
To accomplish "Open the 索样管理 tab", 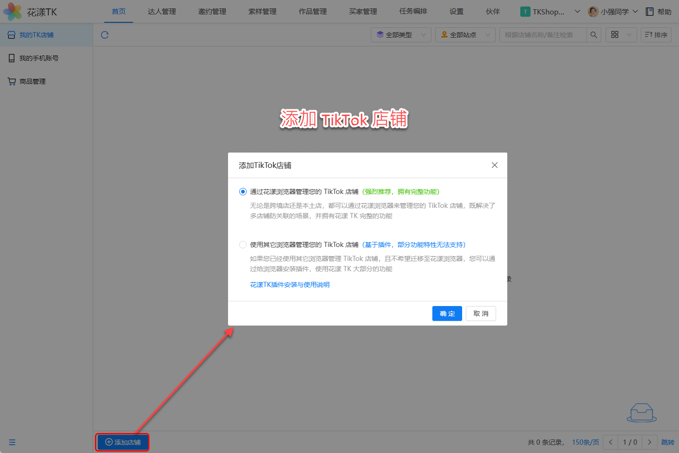I will [x=262, y=12].
